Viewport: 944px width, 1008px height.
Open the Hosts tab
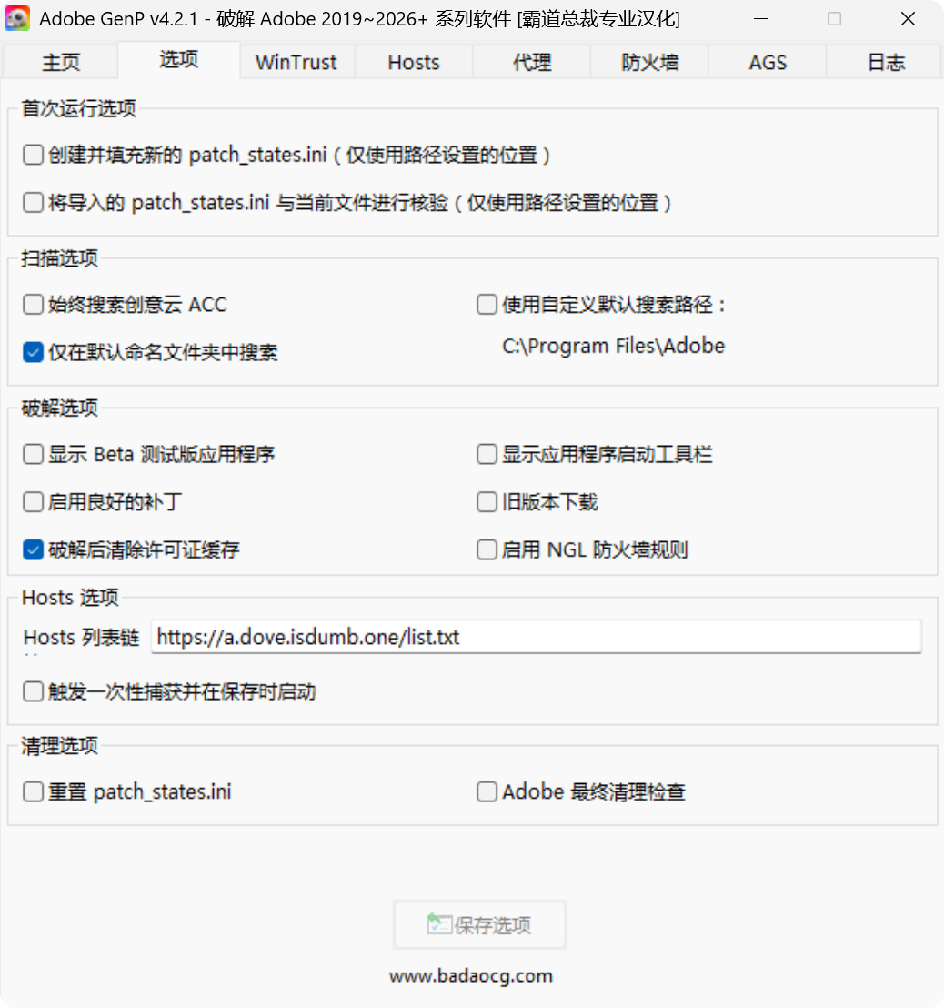pyautogui.click(x=414, y=63)
